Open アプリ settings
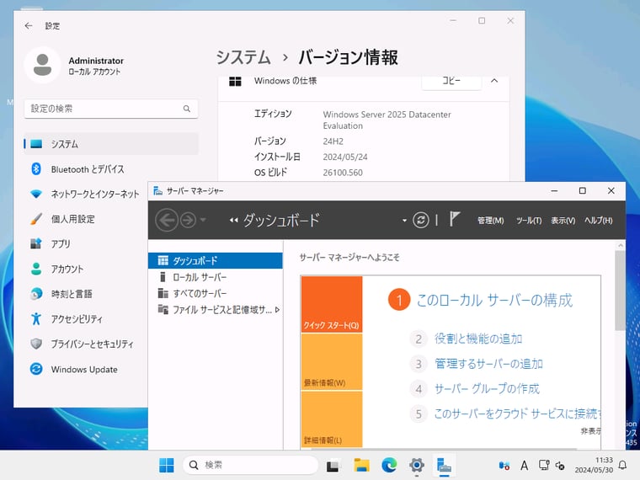 click(x=85, y=243)
